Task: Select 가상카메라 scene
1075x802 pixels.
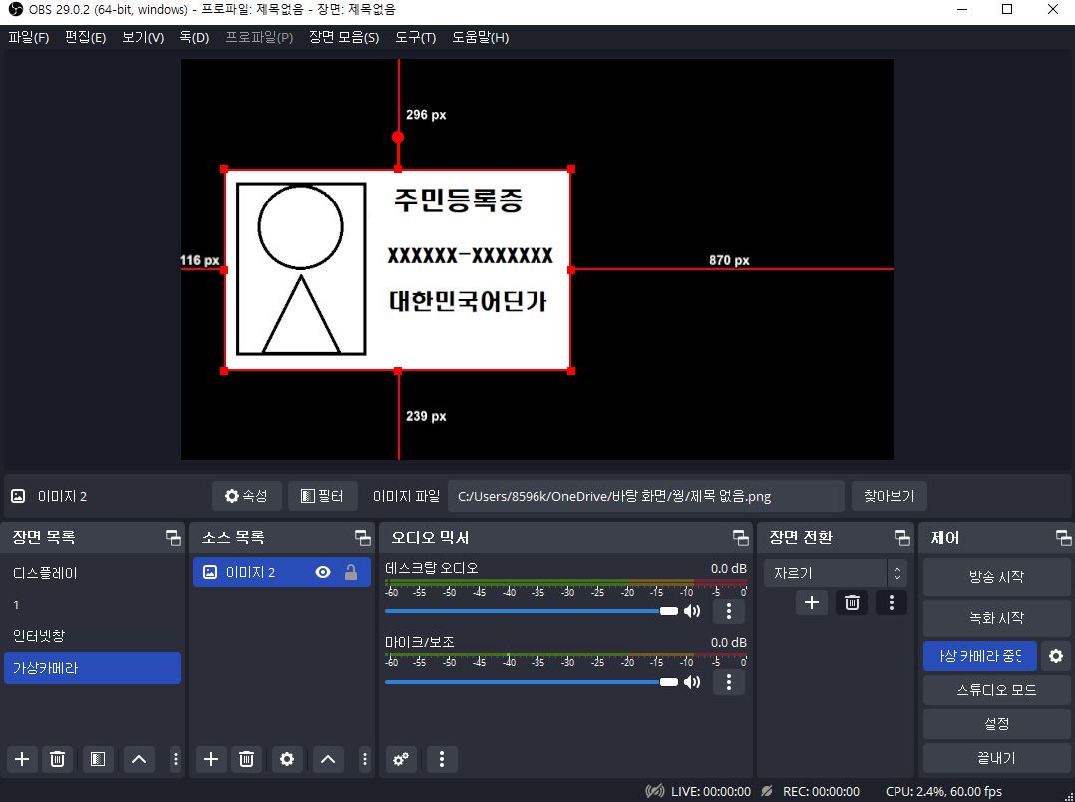Action: click(x=93, y=668)
